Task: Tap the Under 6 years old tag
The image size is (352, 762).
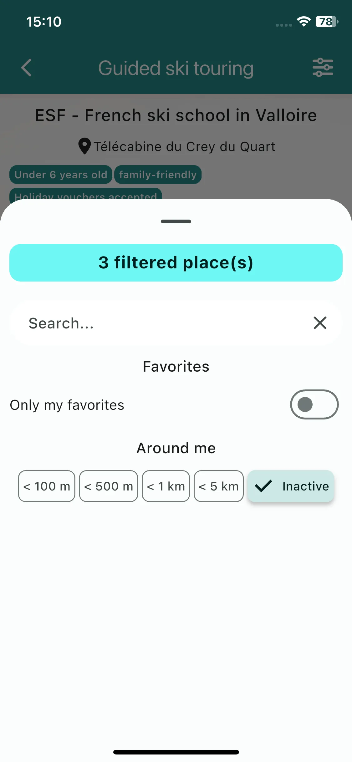Action: coord(61,175)
